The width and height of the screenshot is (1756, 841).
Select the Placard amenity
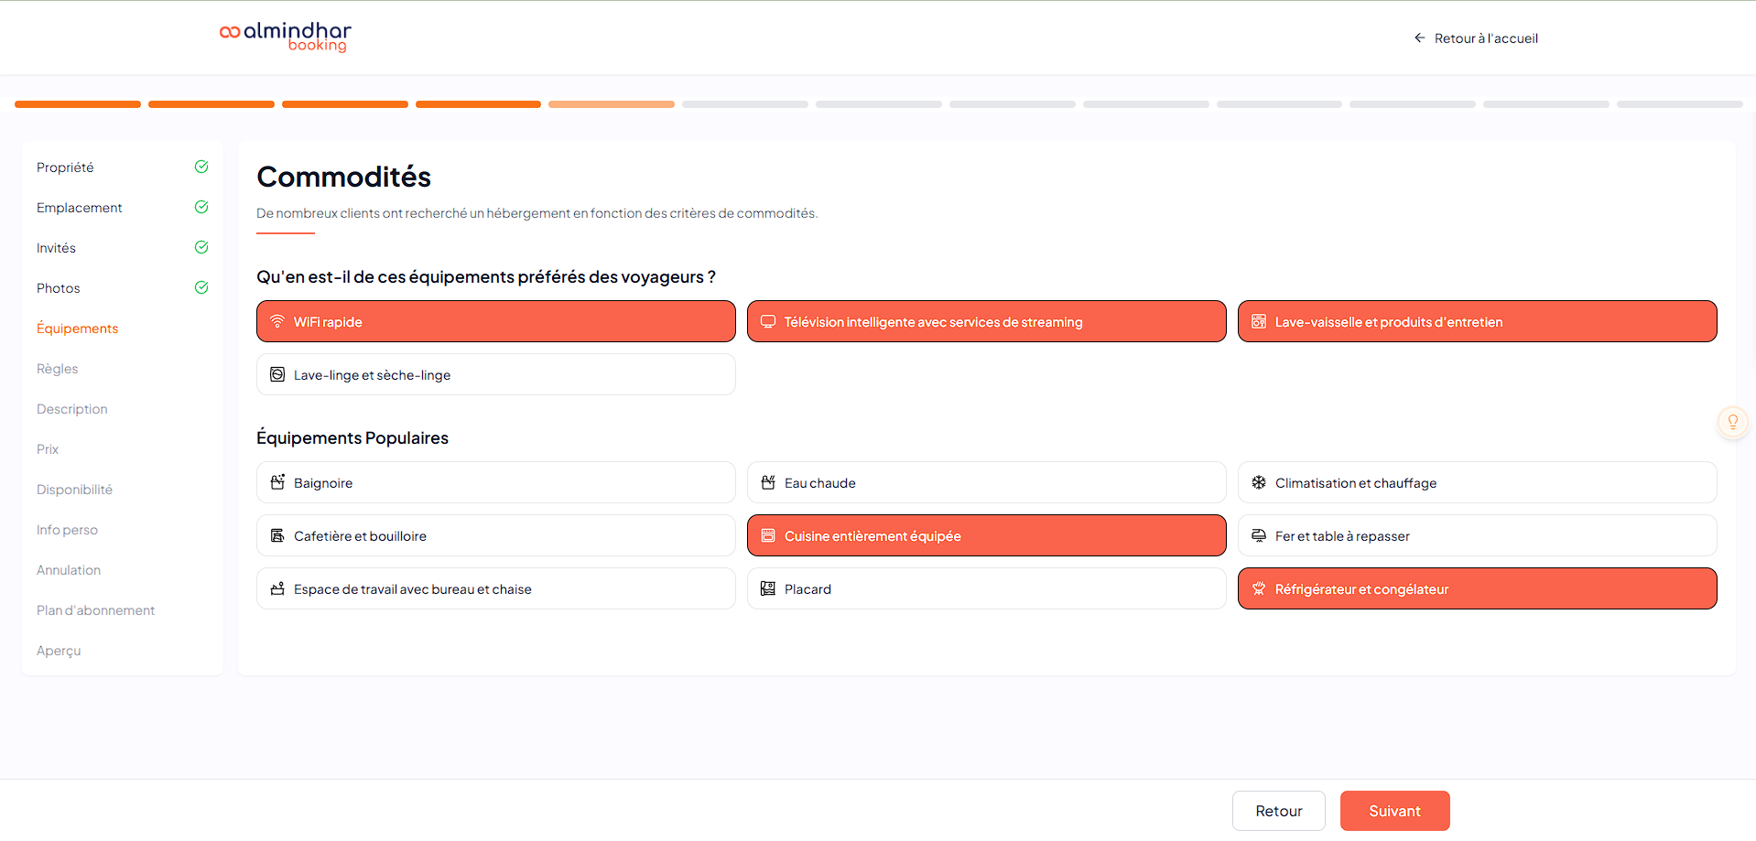[986, 588]
